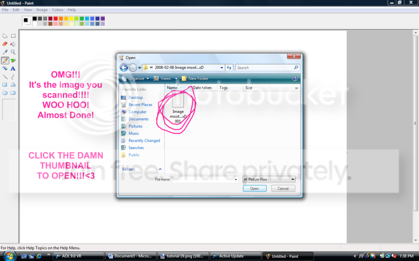The height and width of the screenshot is (261, 419).
Task: Click the Cancel button in dialog
Action: click(x=283, y=189)
